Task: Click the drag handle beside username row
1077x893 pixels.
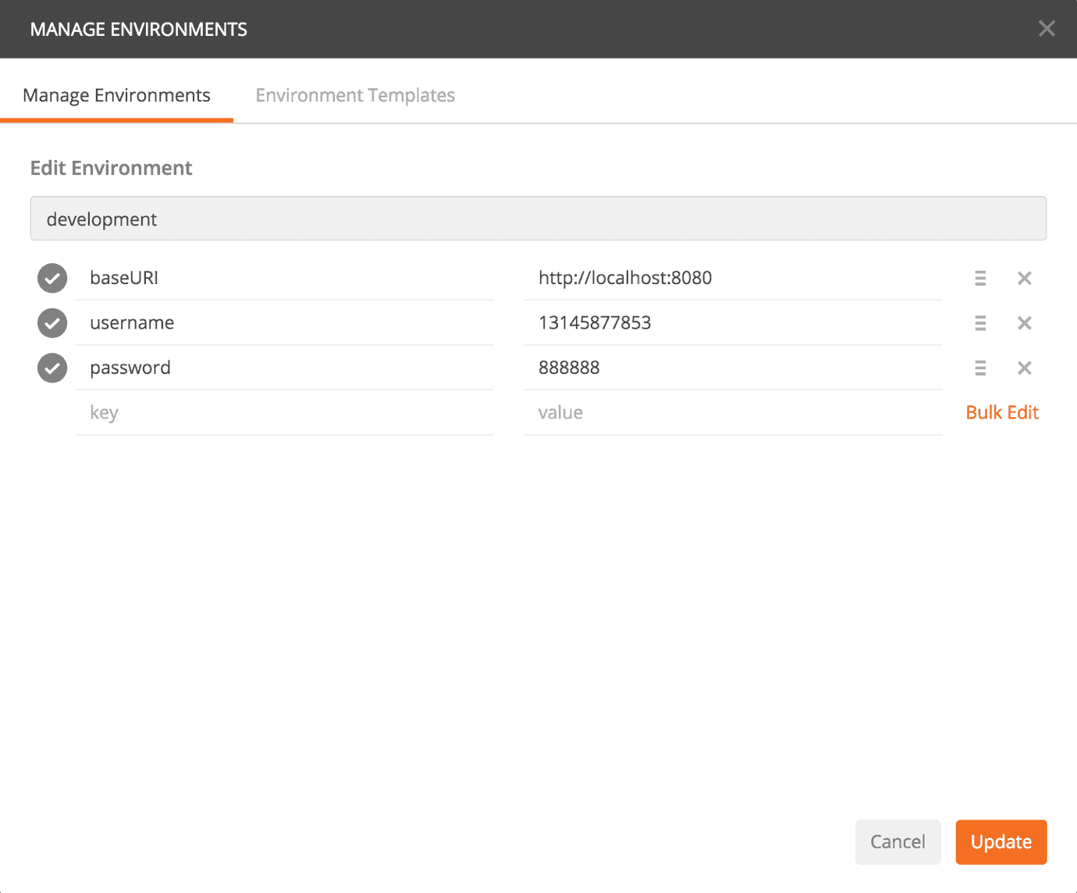Action: [980, 322]
